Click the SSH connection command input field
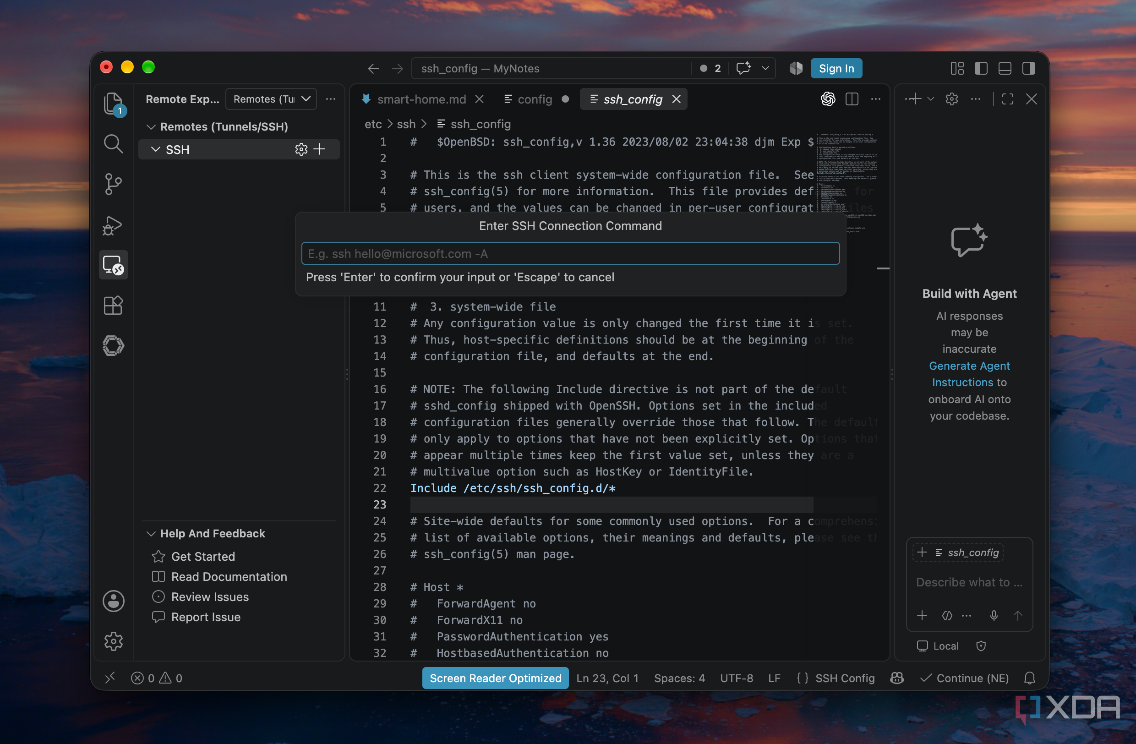The height and width of the screenshot is (744, 1136). pyautogui.click(x=570, y=253)
